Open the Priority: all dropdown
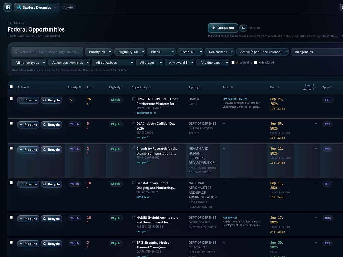This screenshot has height=257, width=343. click(x=98, y=52)
